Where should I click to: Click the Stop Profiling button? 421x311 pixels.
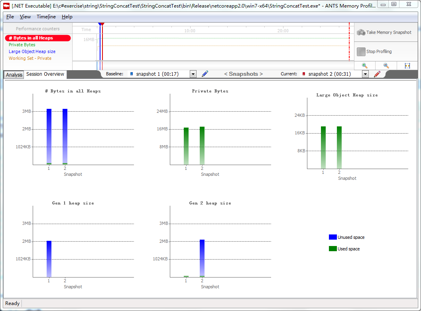pos(386,51)
